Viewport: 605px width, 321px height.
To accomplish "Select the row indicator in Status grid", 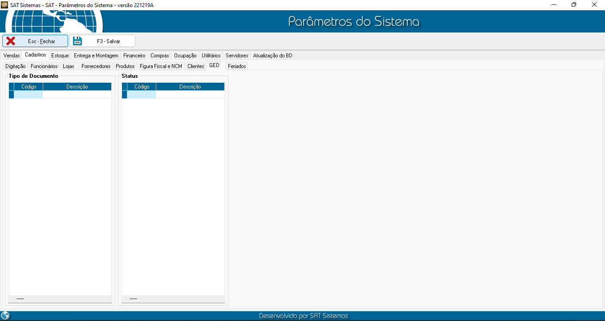I will coord(124,95).
